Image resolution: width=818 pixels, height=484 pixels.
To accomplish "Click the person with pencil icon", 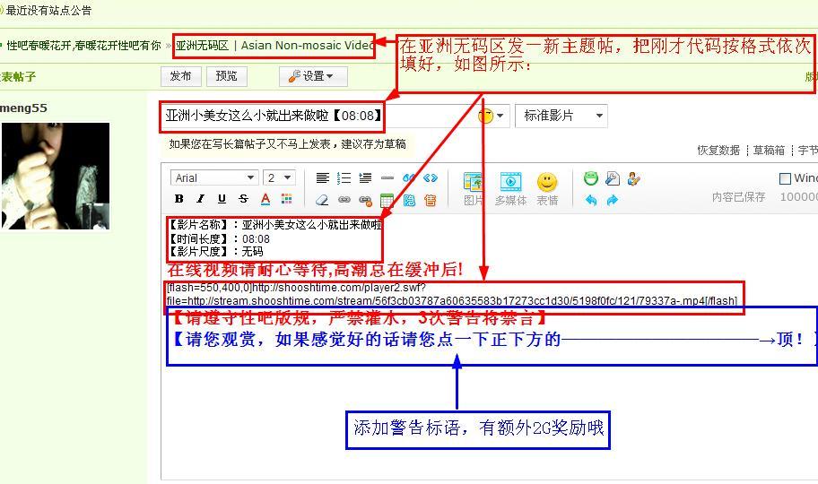I will click(x=634, y=178).
